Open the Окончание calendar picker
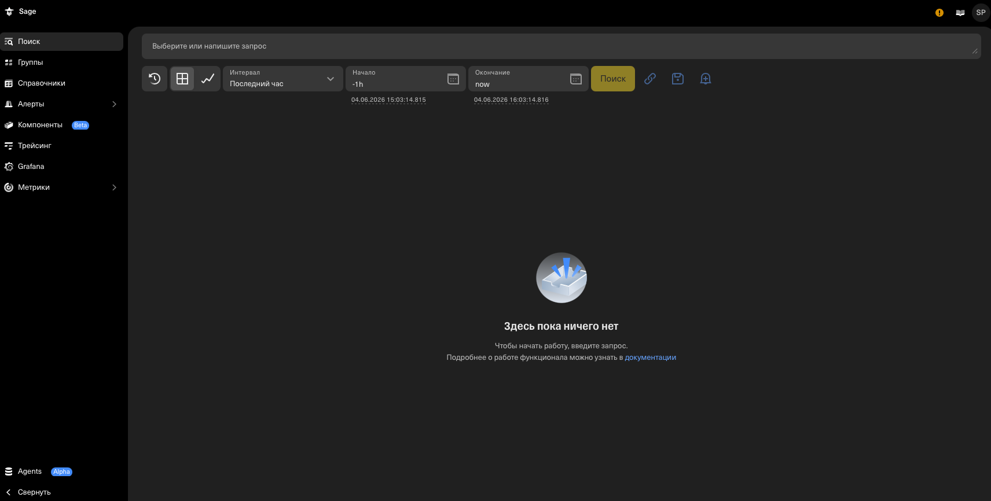The image size is (991, 501). pyautogui.click(x=576, y=79)
